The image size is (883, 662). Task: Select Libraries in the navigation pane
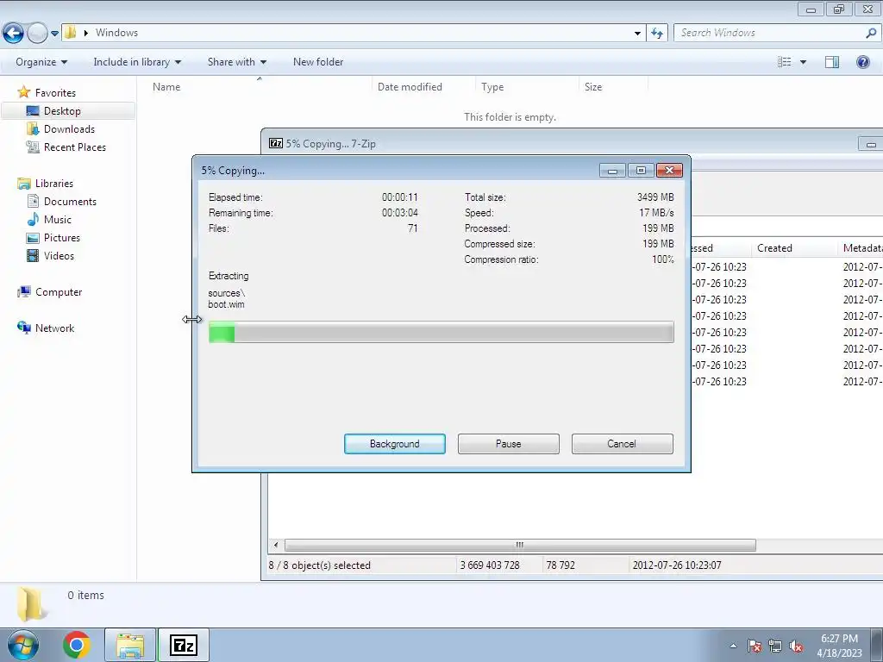click(x=54, y=184)
